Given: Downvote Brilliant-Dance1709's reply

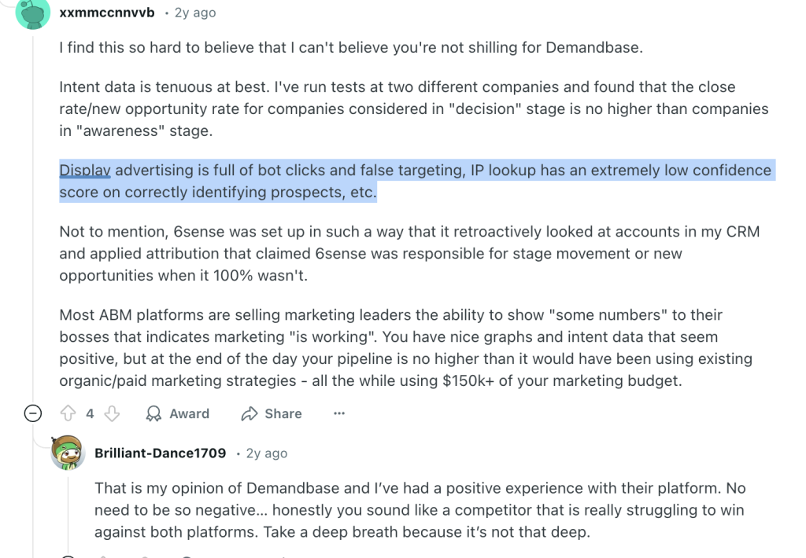Looking at the screenshot, I should [x=146, y=556].
